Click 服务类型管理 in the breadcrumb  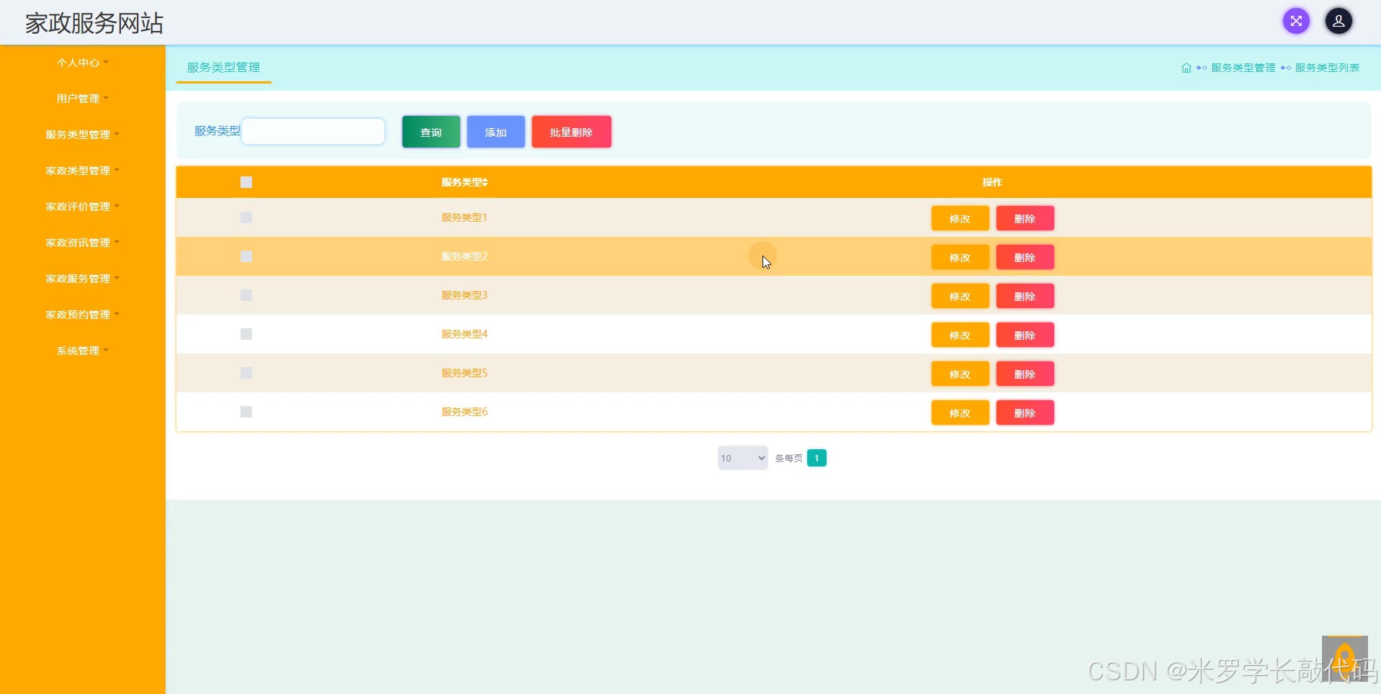(1243, 68)
